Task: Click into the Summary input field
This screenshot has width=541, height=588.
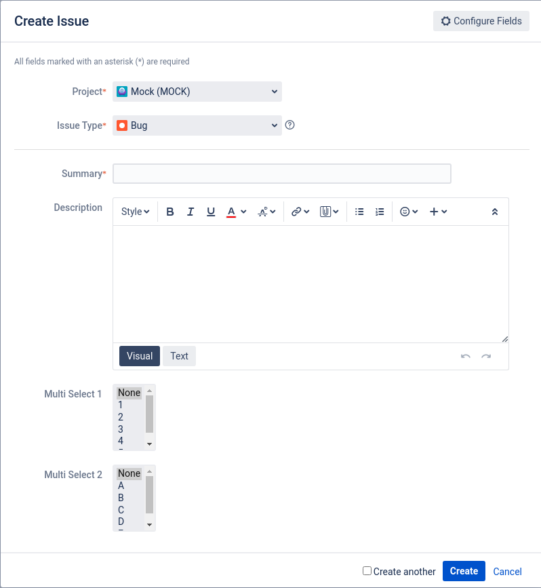Action: (282, 174)
